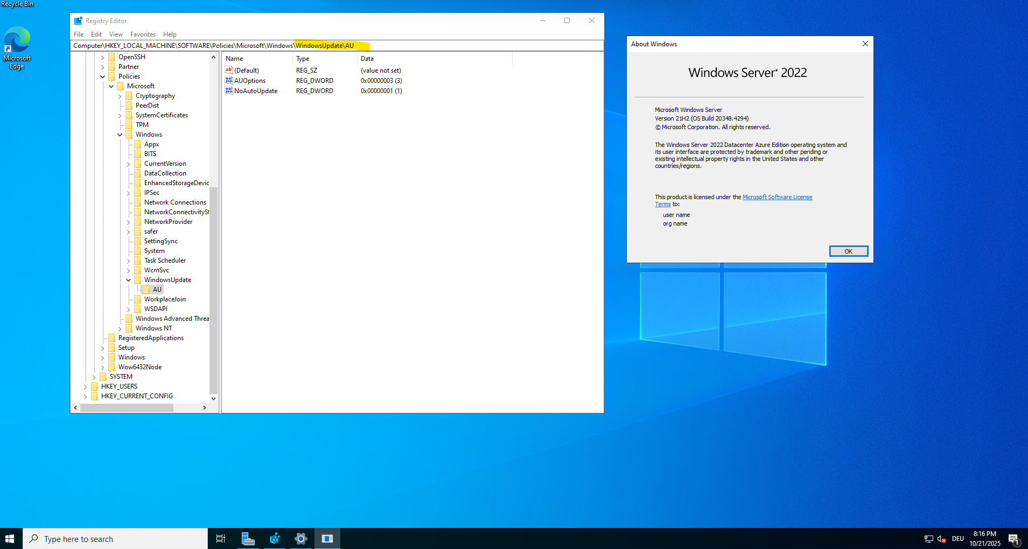Open the Windows Start menu
This screenshot has height=549, width=1028.
[x=10, y=539]
